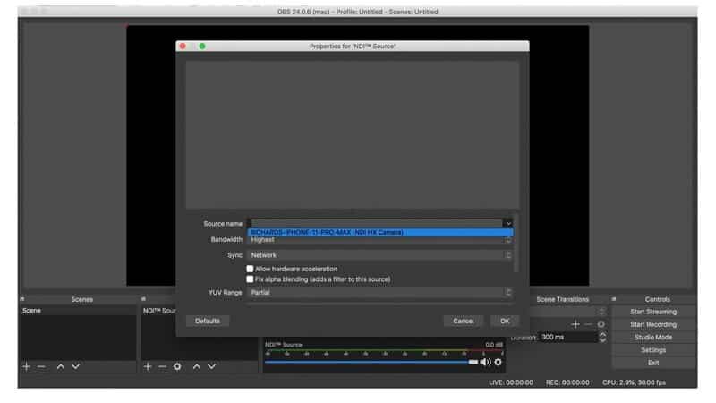This screenshot has width=716, height=403.
Task: Click the Duration 300 ms field
Action: [x=568, y=338]
